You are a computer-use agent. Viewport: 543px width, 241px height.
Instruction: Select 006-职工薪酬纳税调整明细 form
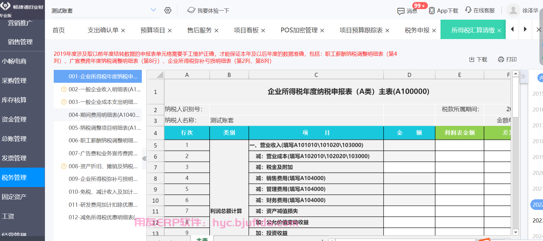click(98, 141)
